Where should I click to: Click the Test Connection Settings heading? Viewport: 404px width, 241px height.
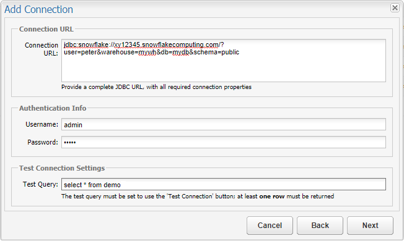(x=62, y=168)
